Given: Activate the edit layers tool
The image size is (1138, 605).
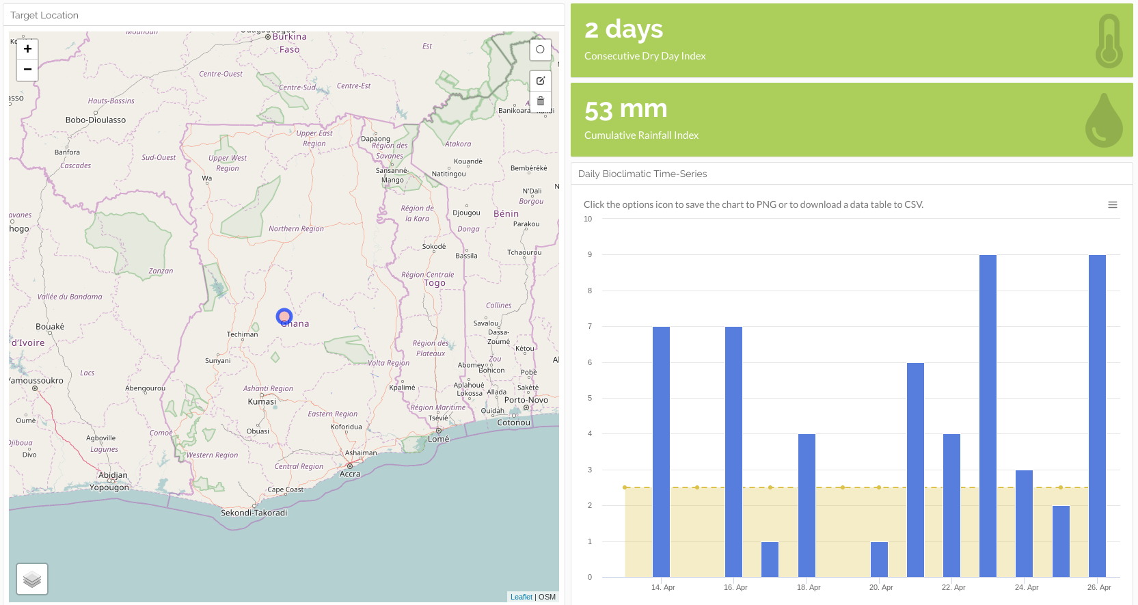Looking at the screenshot, I should (540, 81).
